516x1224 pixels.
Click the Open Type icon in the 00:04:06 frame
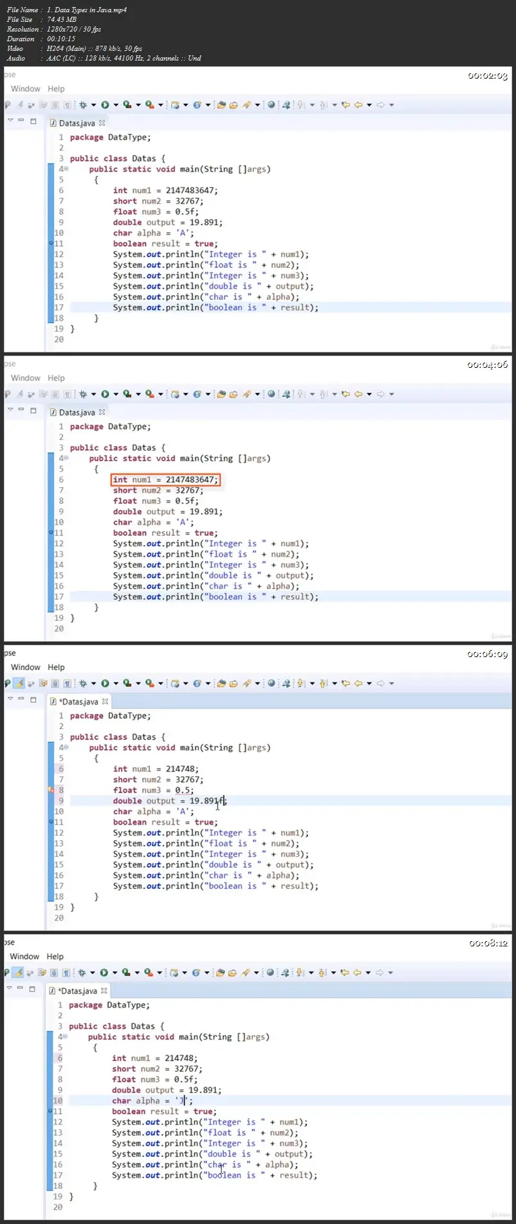tap(221, 394)
